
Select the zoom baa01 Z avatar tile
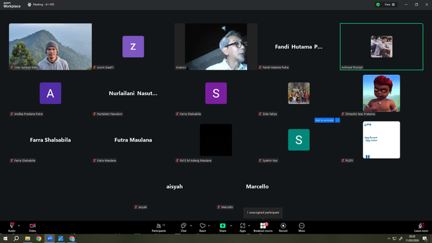coord(133,47)
